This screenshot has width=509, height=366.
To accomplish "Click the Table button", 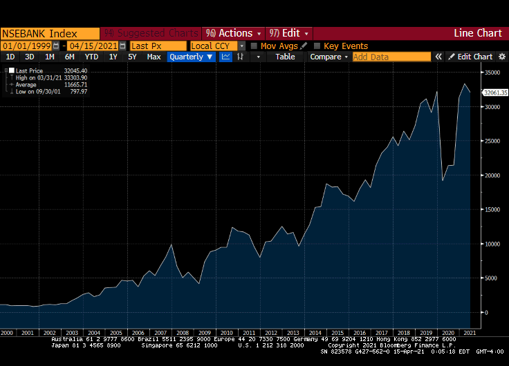I will click(285, 57).
